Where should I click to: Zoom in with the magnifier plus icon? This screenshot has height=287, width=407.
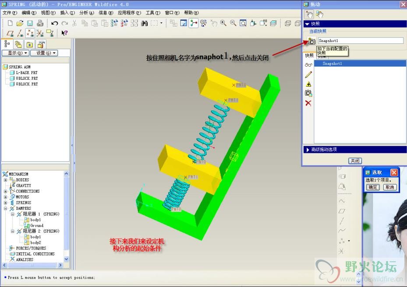[x=223, y=23]
